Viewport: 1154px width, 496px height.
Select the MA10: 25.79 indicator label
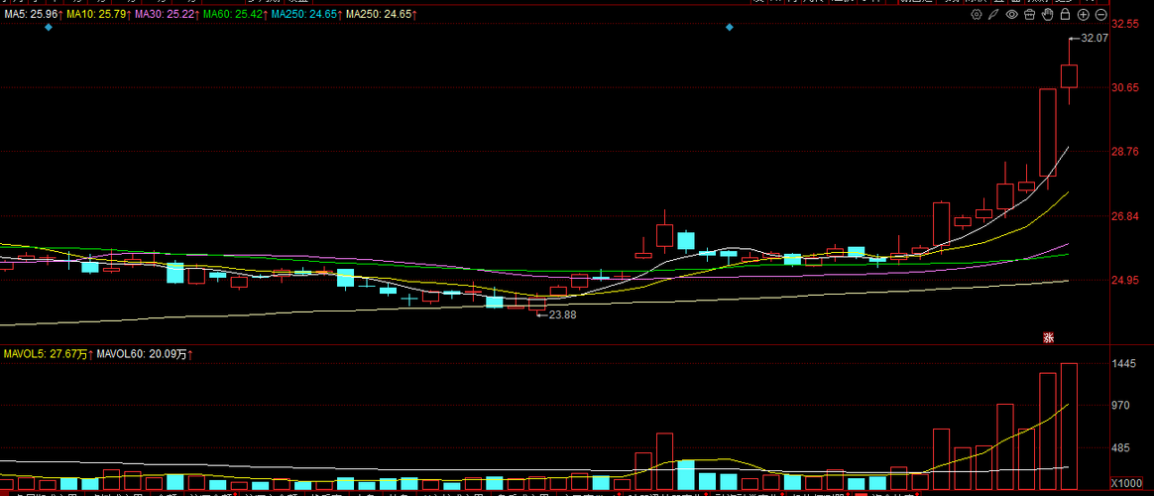point(98,14)
